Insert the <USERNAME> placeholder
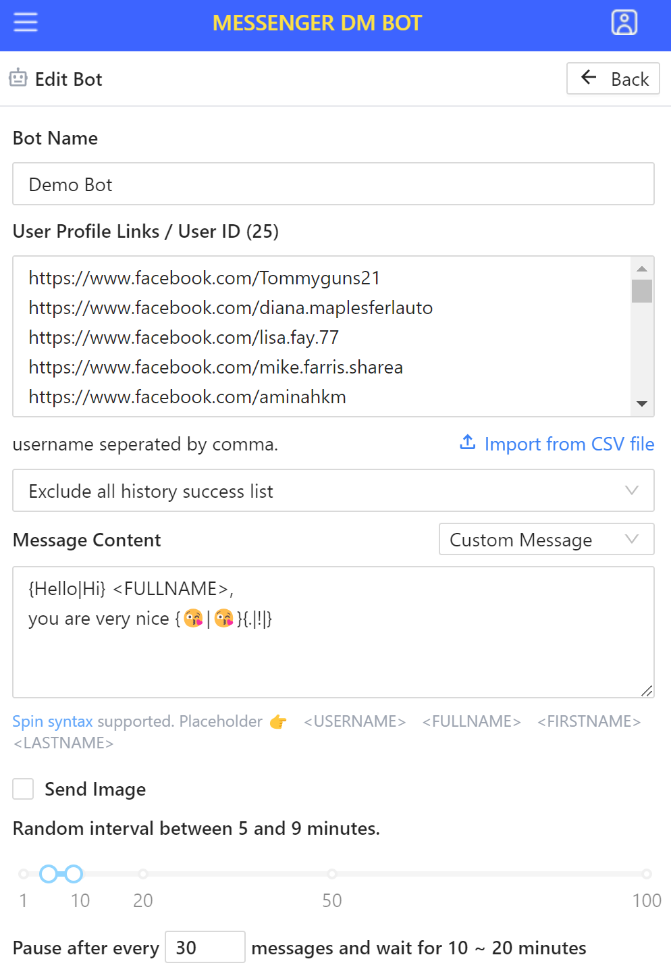 click(x=354, y=721)
